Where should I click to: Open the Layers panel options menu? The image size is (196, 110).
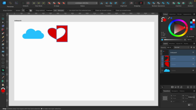coord(194,43)
